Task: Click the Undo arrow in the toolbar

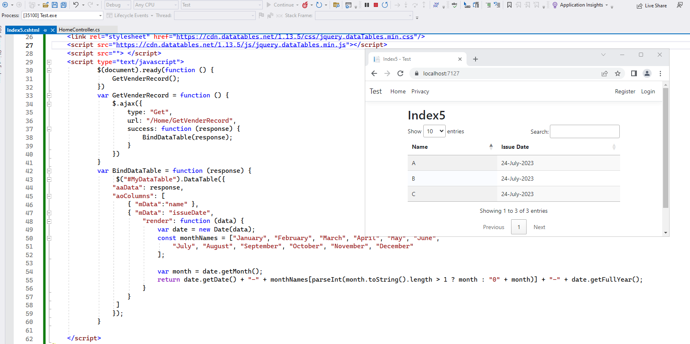Action: coord(76,5)
